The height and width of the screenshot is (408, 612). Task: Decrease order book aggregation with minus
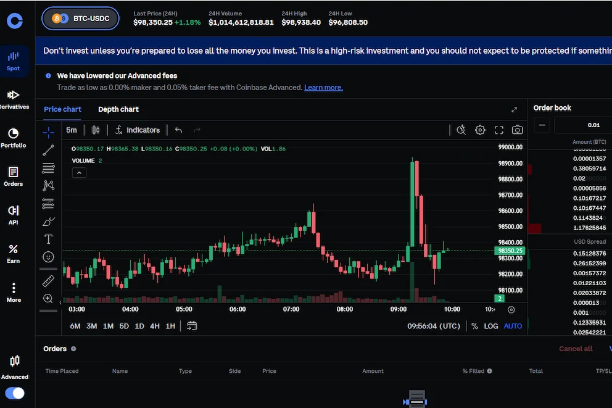click(542, 125)
